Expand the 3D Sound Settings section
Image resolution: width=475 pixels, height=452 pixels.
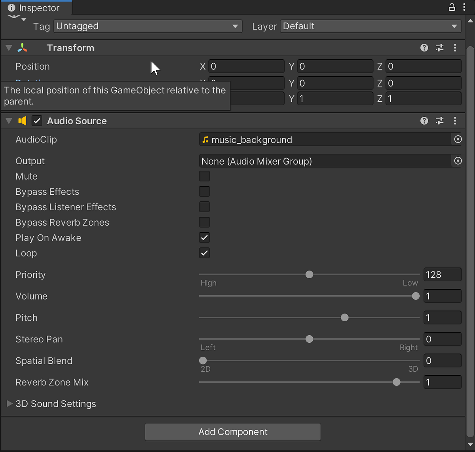pyautogui.click(x=9, y=404)
